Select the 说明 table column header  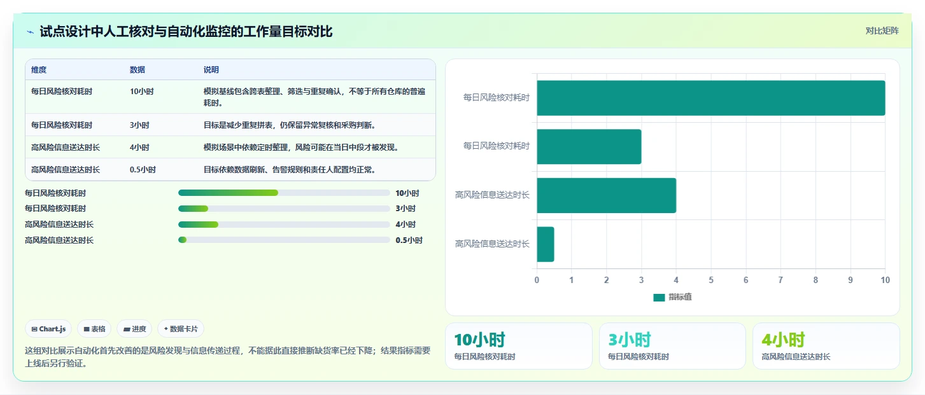coord(211,69)
